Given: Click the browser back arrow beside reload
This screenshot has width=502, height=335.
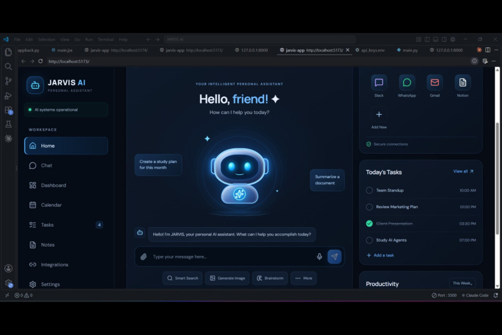Looking at the screenshot, I should [x=24, y=61].
